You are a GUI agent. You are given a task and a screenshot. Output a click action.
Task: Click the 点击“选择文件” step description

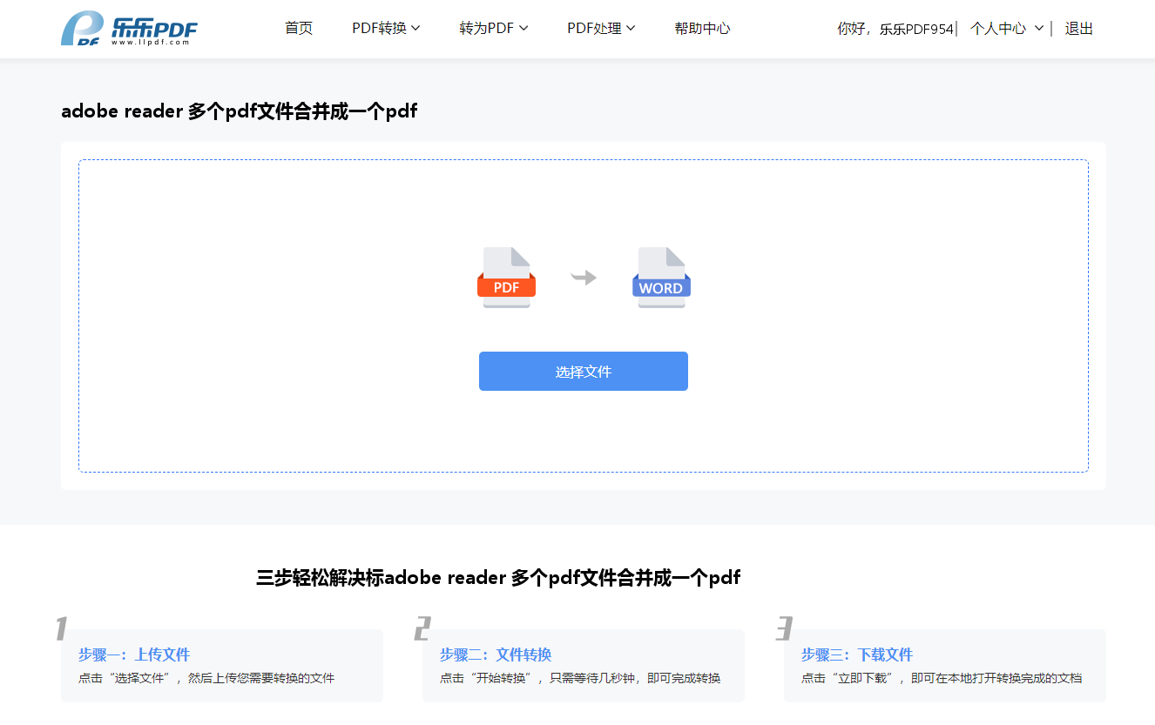(206, 678)
